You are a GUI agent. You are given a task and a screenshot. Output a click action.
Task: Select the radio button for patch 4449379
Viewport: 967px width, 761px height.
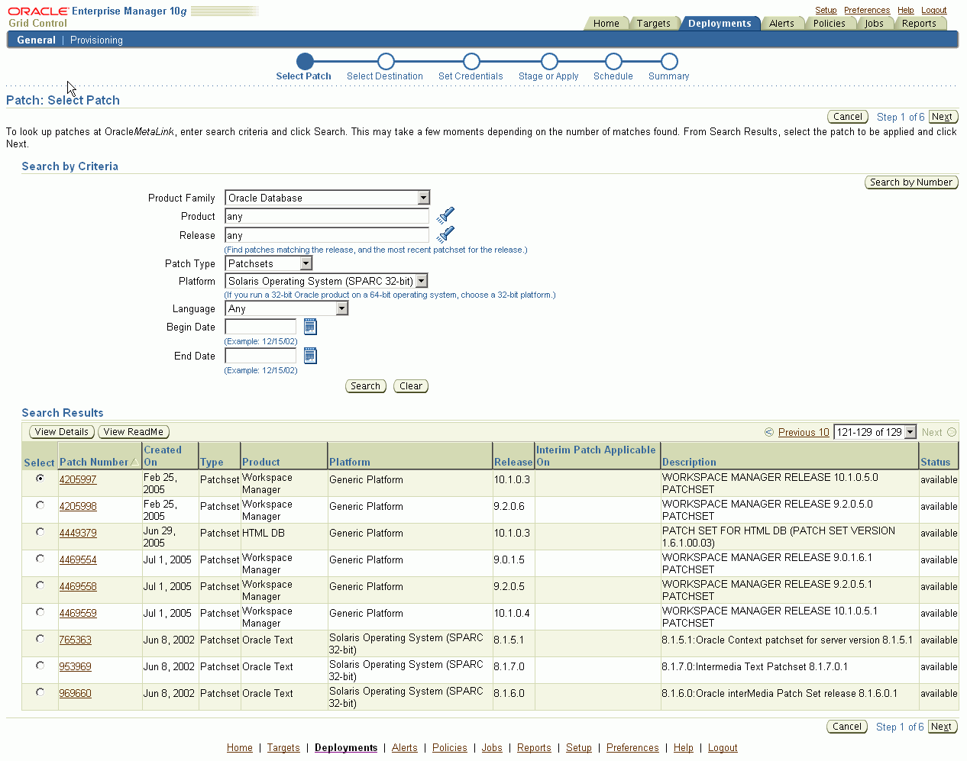pos(39,530)
